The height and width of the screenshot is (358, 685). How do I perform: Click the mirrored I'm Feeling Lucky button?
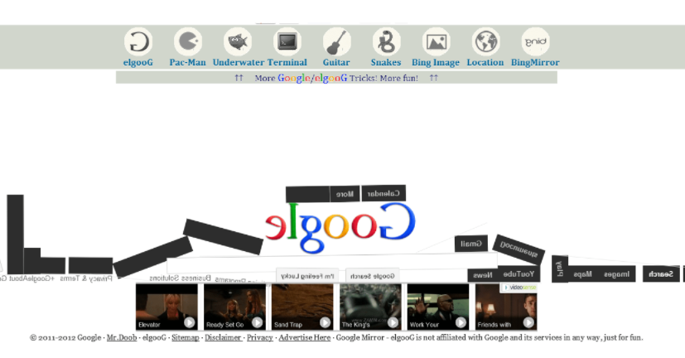coord(307,276)
